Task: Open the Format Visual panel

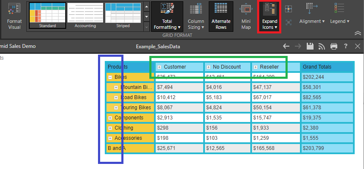Action: (x=14, y=16)
